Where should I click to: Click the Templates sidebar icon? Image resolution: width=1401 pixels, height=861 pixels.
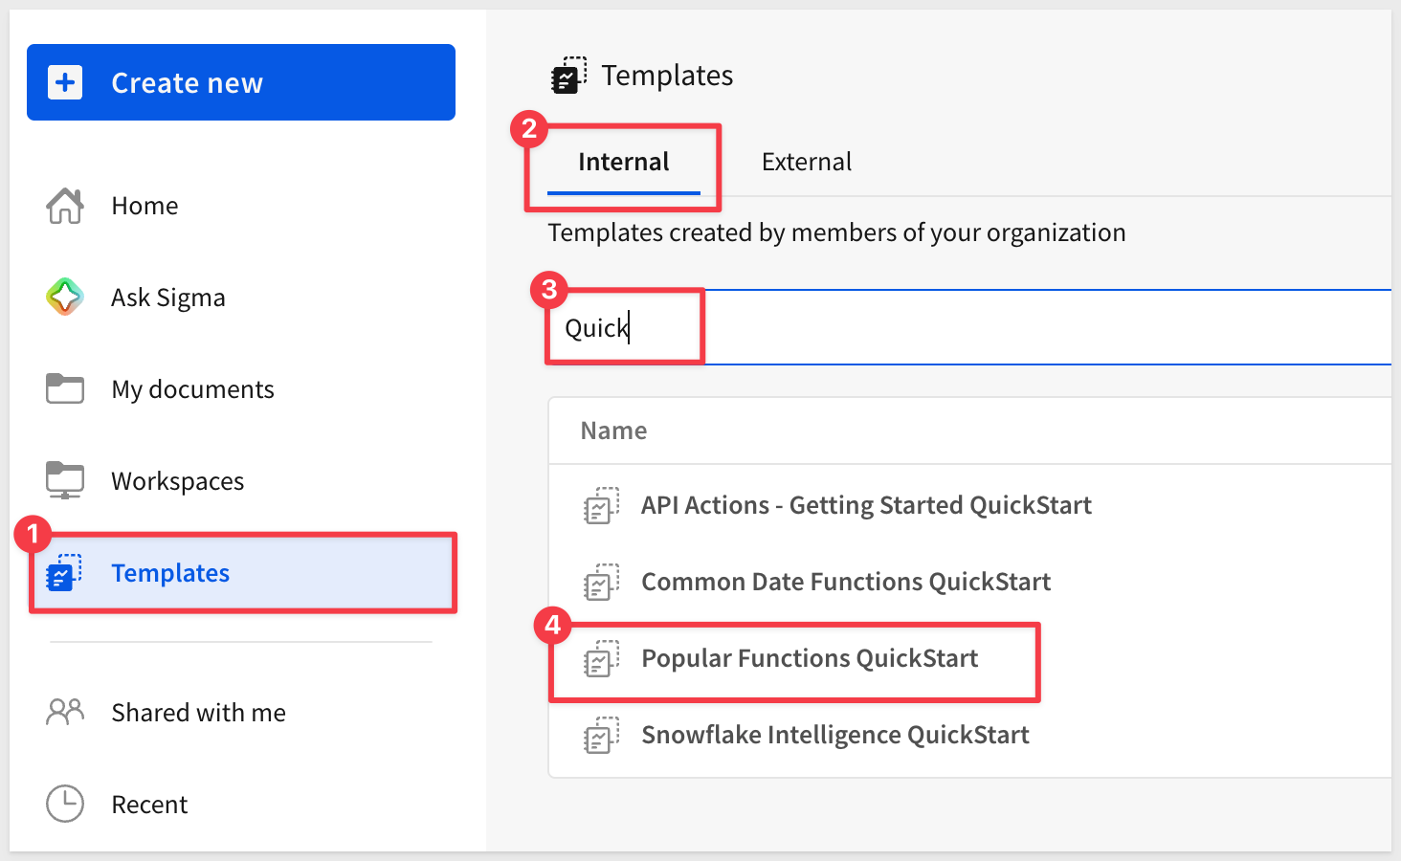tap(65, 573)
